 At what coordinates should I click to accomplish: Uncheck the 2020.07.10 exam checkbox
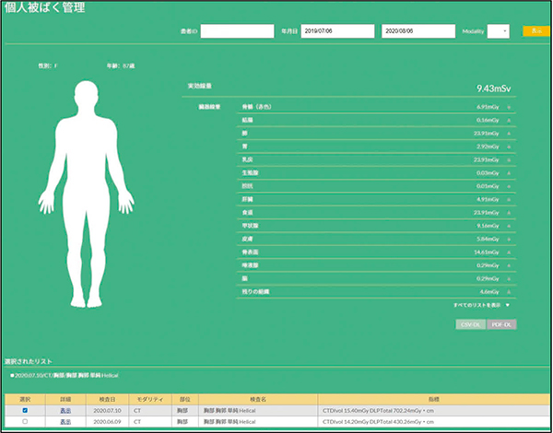(25, 410)
